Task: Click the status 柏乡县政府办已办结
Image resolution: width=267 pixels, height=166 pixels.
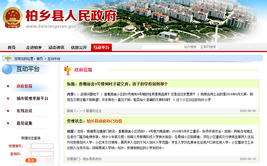Action: point(104,121)
